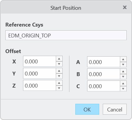Lower the Z offset using the down spinner
The width and height of the screenshot is (132, 120).
[59, 88]
